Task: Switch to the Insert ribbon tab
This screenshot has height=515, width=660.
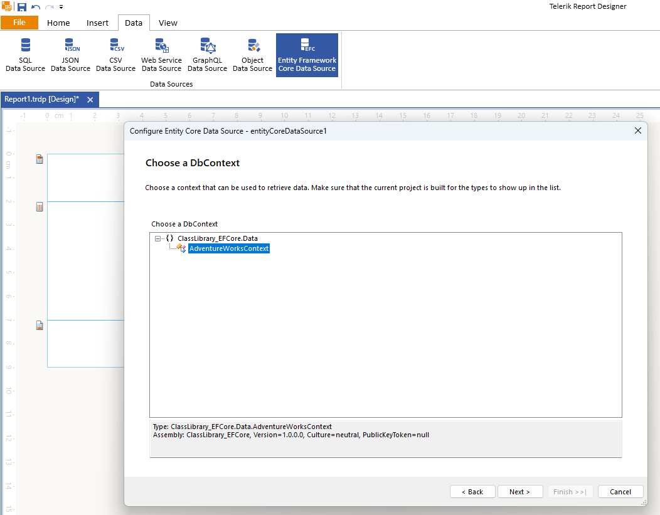Action: (97, 23)
